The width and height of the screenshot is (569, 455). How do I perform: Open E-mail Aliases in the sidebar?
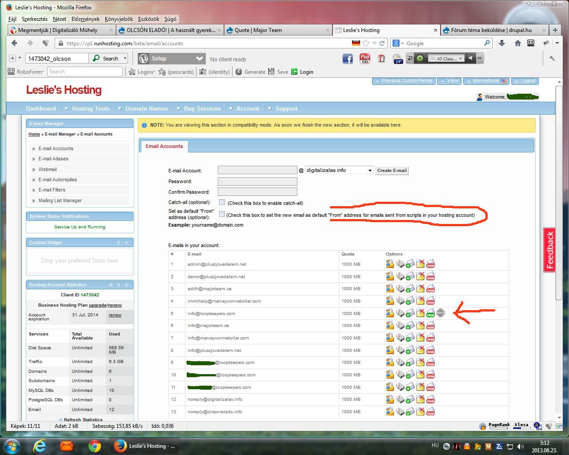coord(53,159)
